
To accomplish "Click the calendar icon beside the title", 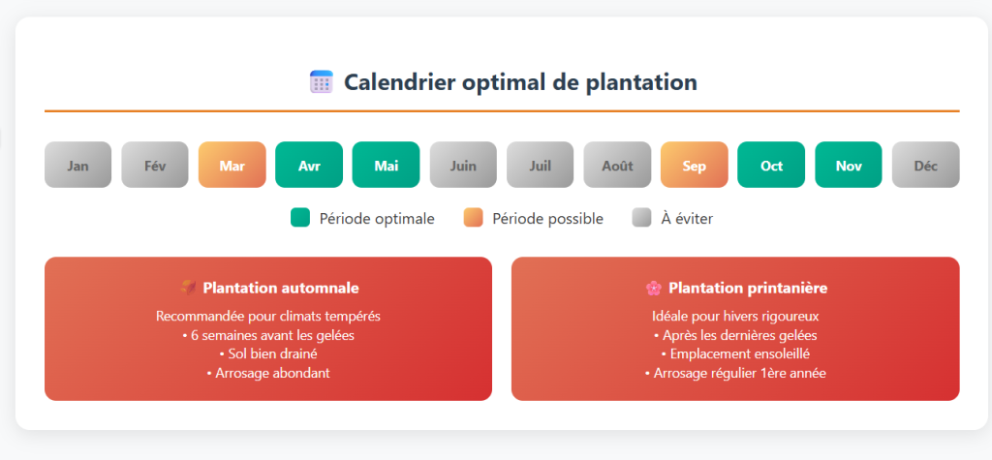I will click(321, 82).
